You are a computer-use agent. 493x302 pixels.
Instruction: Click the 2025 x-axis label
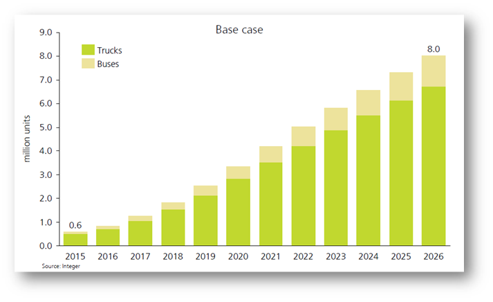pos(401,256)
